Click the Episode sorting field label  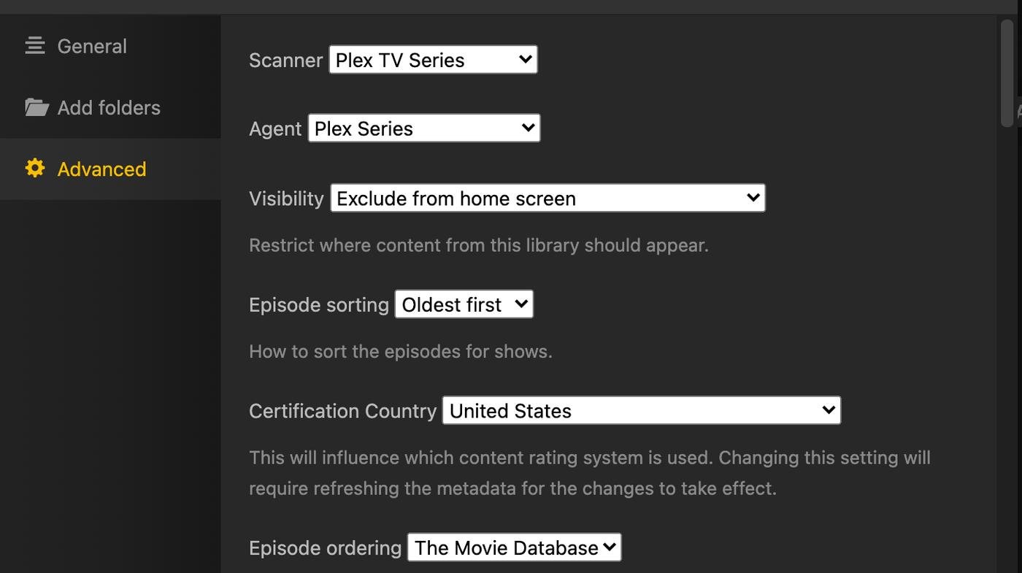click(319, 304)
